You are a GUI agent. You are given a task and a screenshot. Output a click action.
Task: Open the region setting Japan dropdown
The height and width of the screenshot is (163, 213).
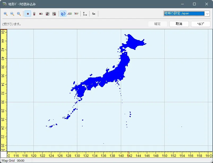207,14
